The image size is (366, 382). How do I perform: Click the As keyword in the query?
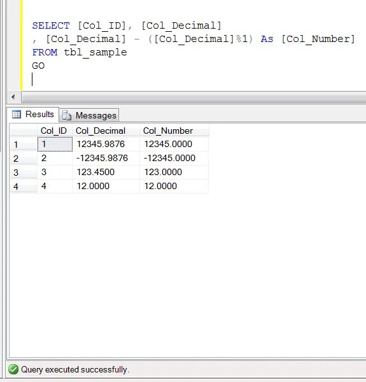[267, 39]
